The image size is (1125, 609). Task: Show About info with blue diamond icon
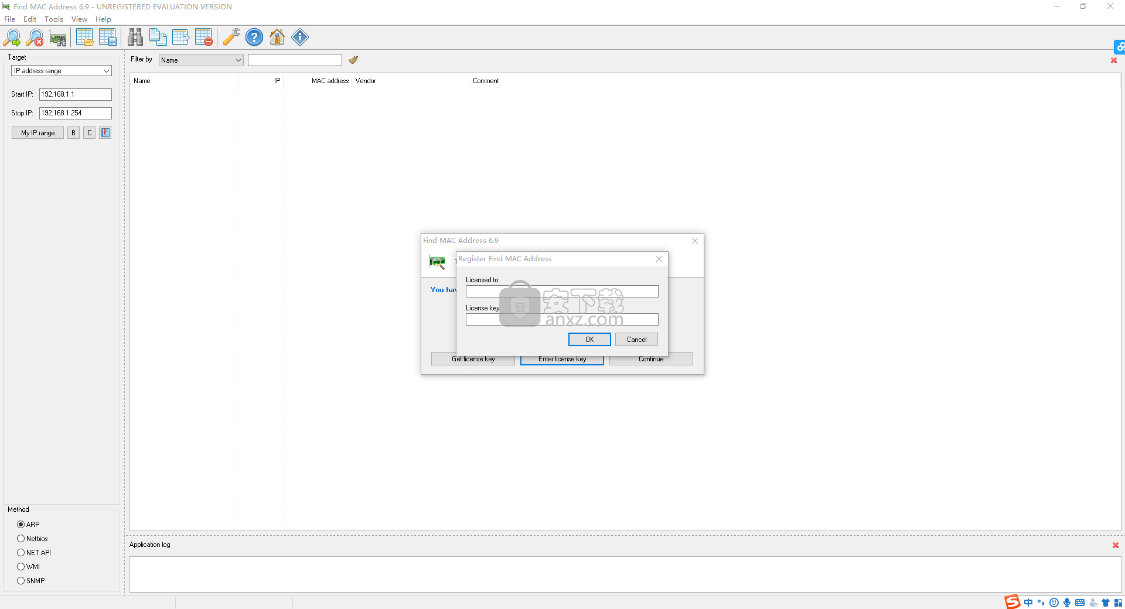click(300, 37)
